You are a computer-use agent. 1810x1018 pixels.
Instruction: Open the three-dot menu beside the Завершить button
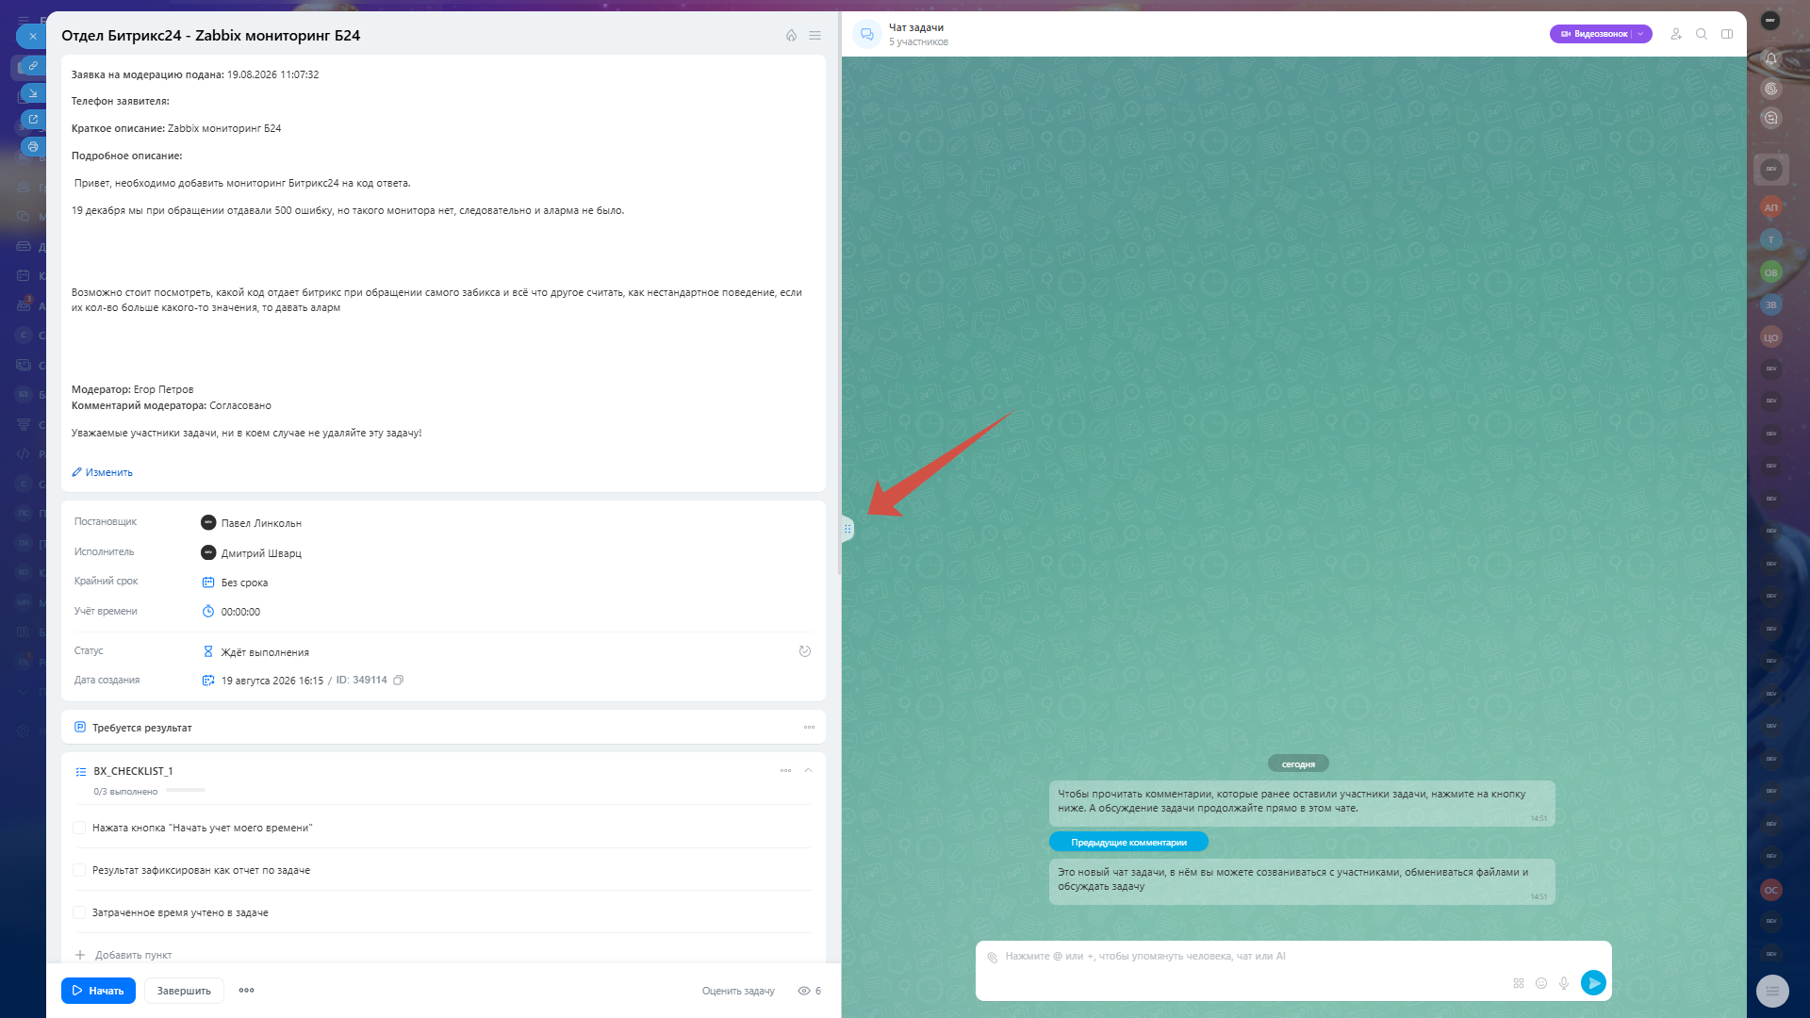[246, 991]
